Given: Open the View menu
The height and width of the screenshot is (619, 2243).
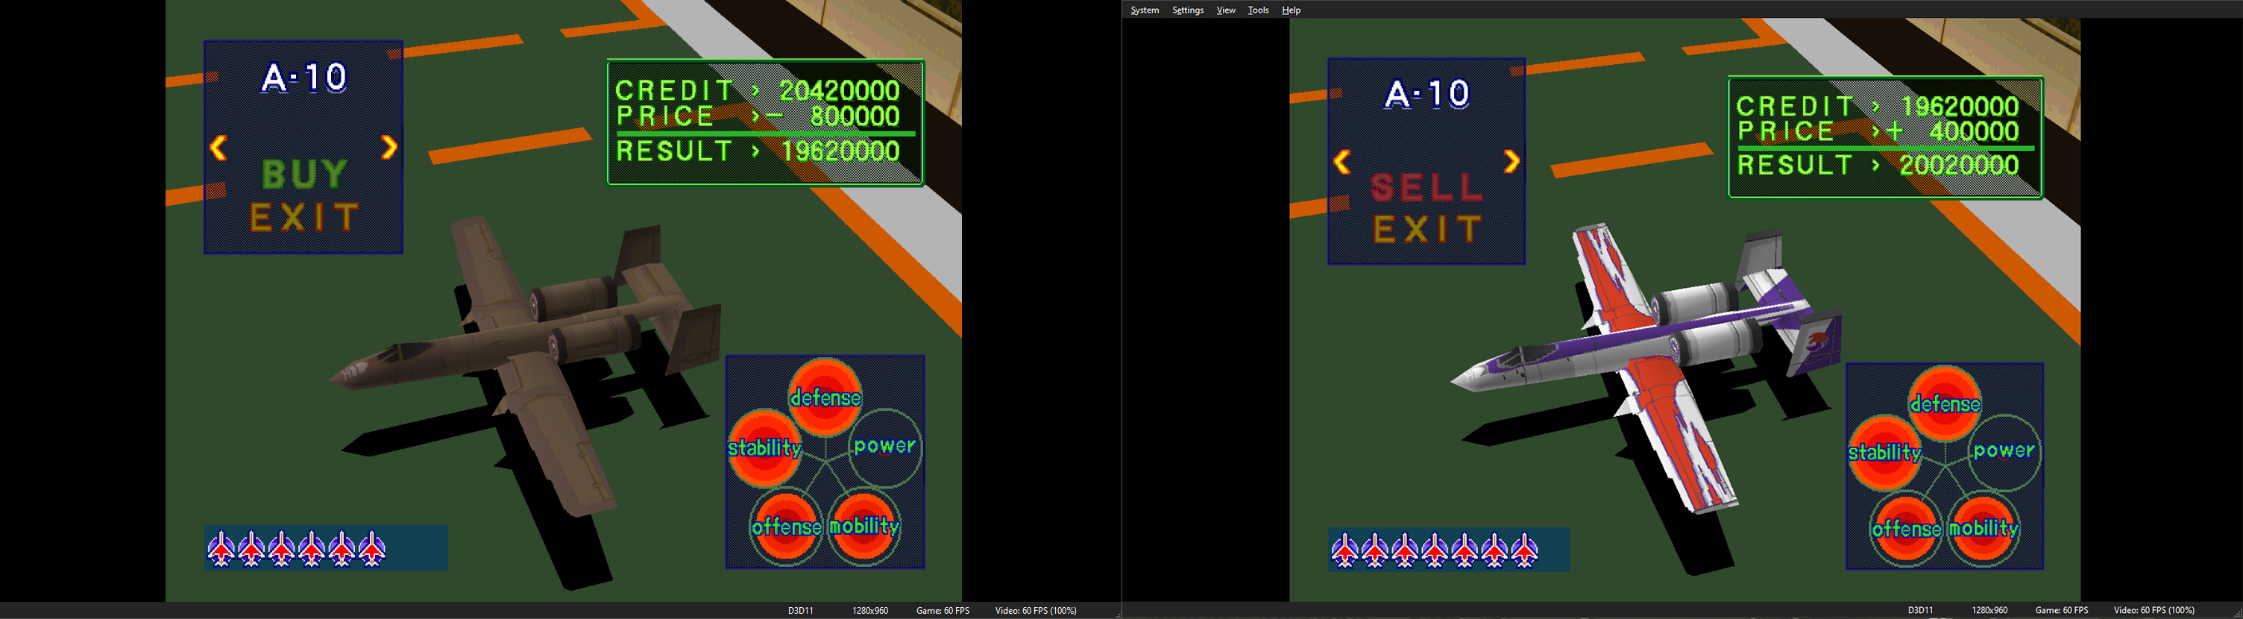Looking at the screenshot, I should 1226,10.
